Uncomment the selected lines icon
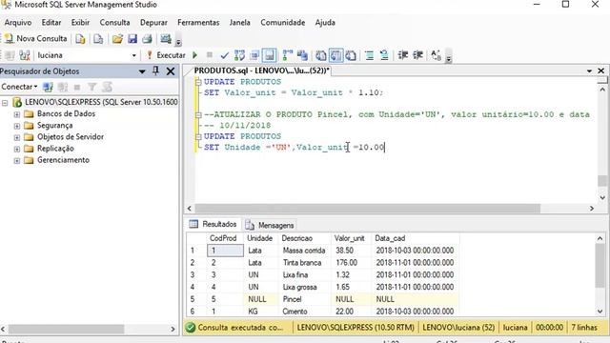Viewport: 610px width, 343px height. [384, 55]
